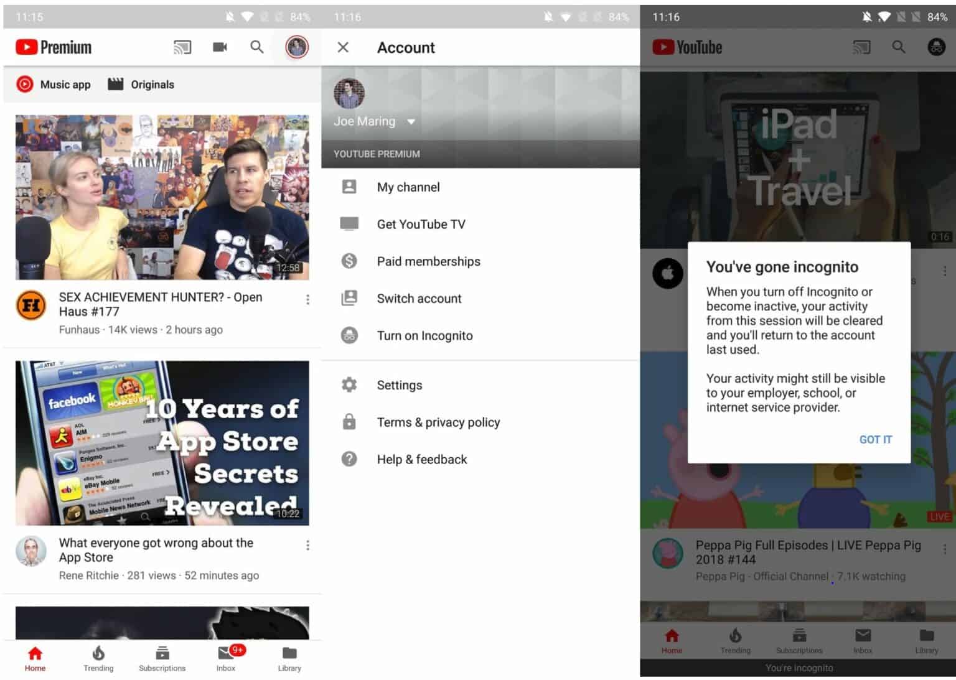Click the YouTube TV screen icon
Screen dimensions: 956x680
point(349,224)
